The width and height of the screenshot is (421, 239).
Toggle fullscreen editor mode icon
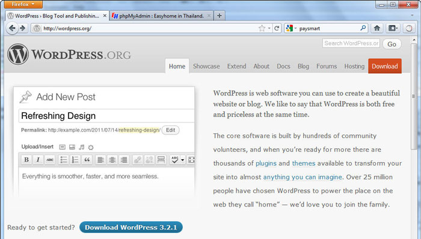[191, 160]
